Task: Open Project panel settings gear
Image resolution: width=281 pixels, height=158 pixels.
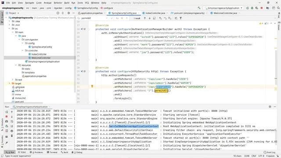Action: click(x=68, y=13)
